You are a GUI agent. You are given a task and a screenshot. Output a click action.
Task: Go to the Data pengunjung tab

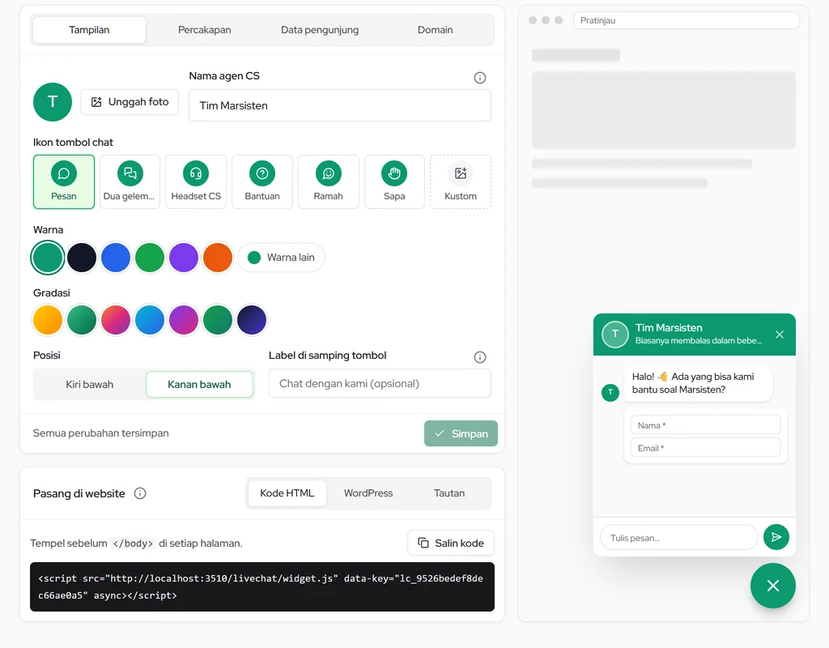[319, 30]
